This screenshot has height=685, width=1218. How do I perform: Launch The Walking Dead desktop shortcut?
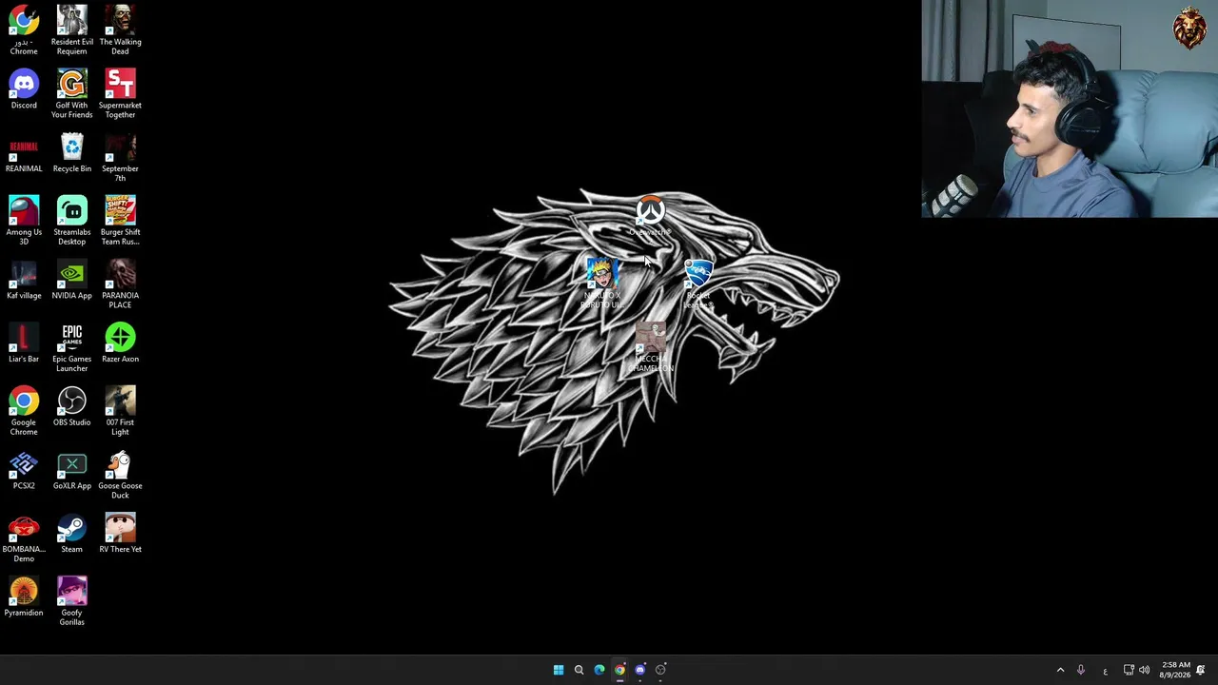coord(120,29)
